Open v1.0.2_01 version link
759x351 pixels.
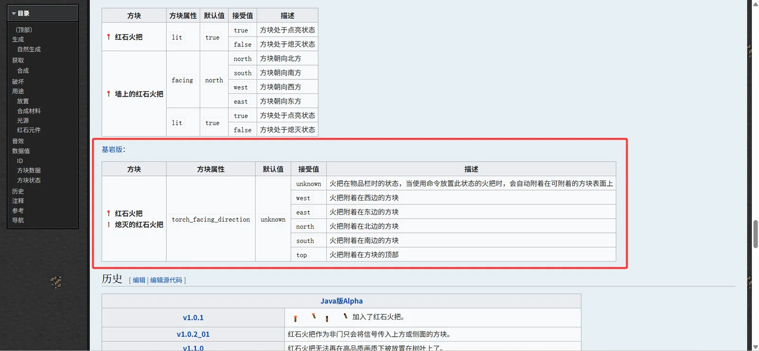(x=193, y=334)
